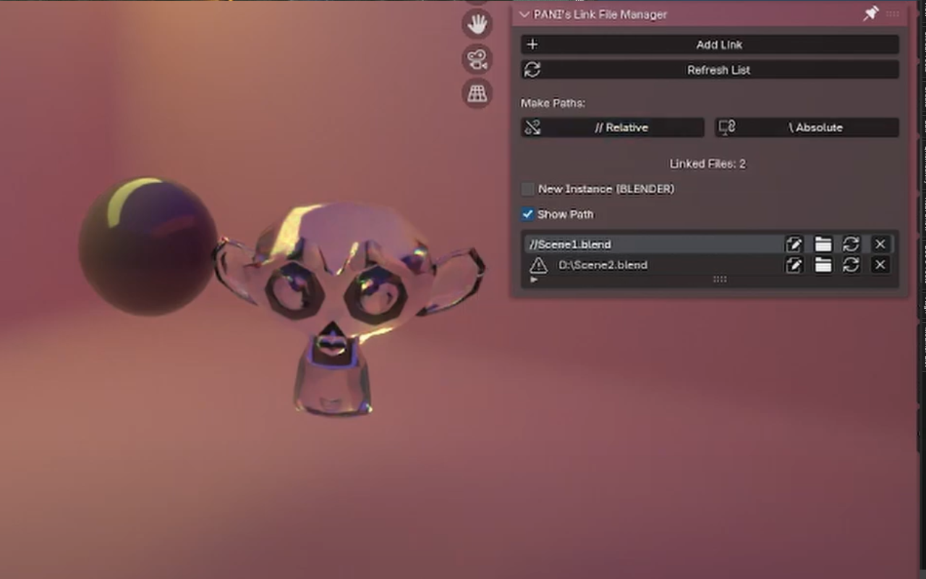The image size is (926, 579).
Task: Select the pan view hand tool
Action: 477,24
